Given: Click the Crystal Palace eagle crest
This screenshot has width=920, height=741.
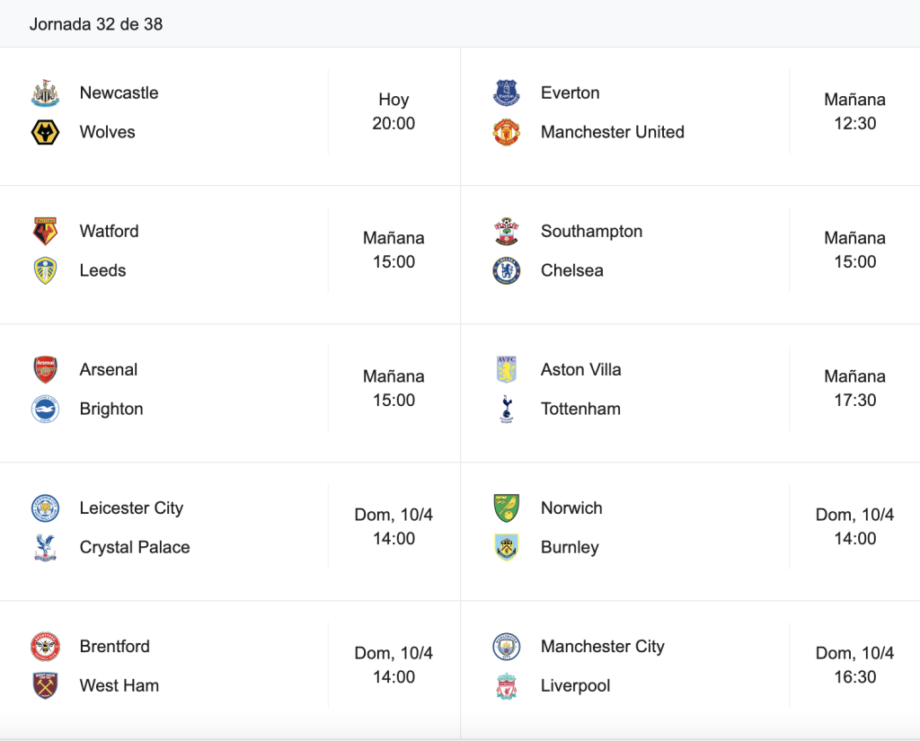Looking at the screenshot, I should pyautogui.click(x=45, y=547).
